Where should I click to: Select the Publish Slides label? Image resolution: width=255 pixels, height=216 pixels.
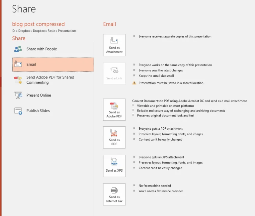click(x=38, y=111)
